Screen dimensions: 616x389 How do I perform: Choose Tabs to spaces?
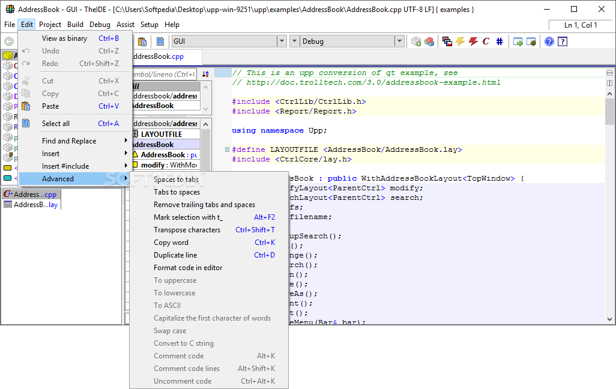pos(209,192)
